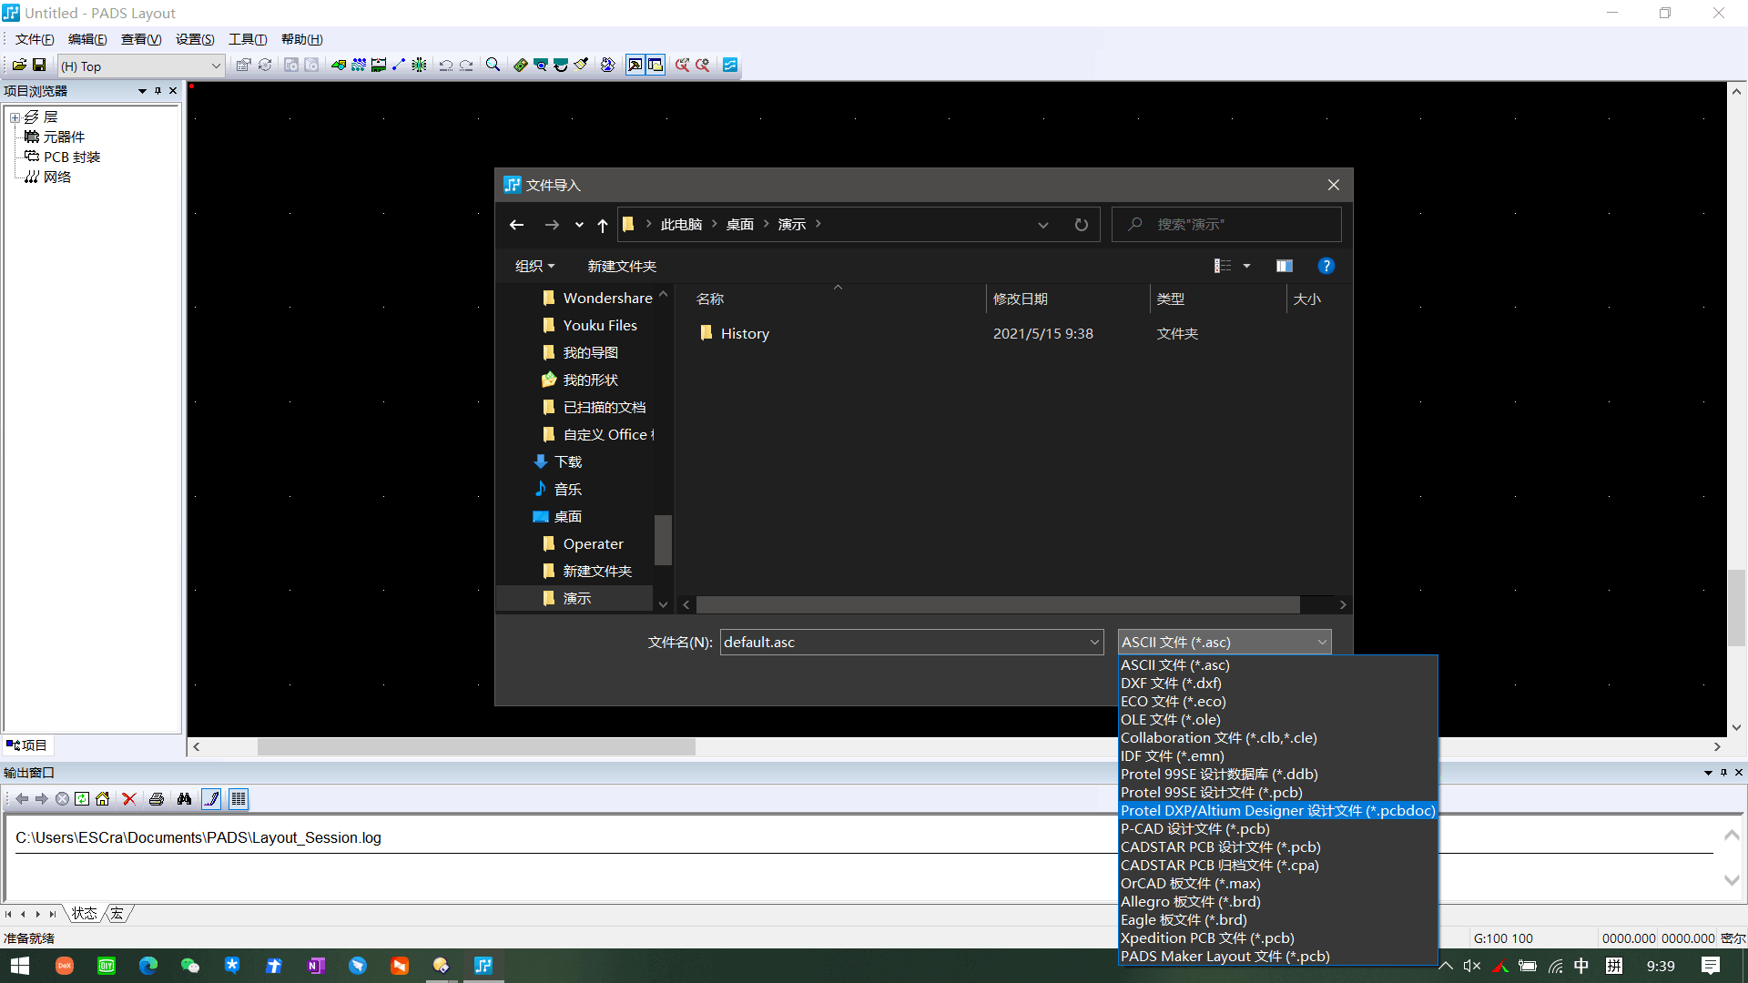Click the output window print icon
The height and width of the screenshot is (983, 1748).
157,798
